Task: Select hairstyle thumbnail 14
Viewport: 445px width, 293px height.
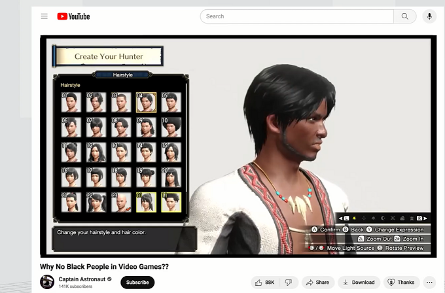Action: [146, 152]
